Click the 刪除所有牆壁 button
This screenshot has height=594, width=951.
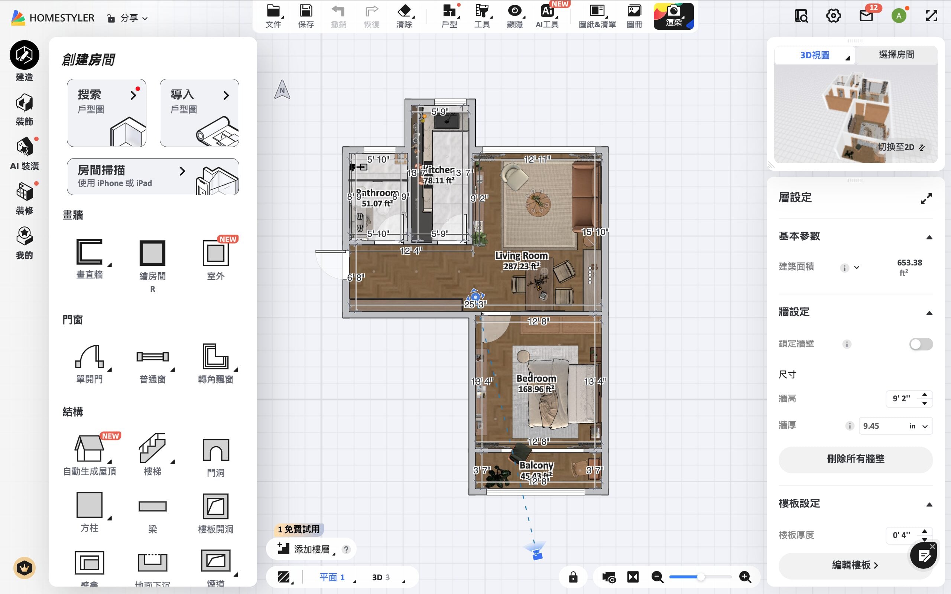click(x=855, y=459)
